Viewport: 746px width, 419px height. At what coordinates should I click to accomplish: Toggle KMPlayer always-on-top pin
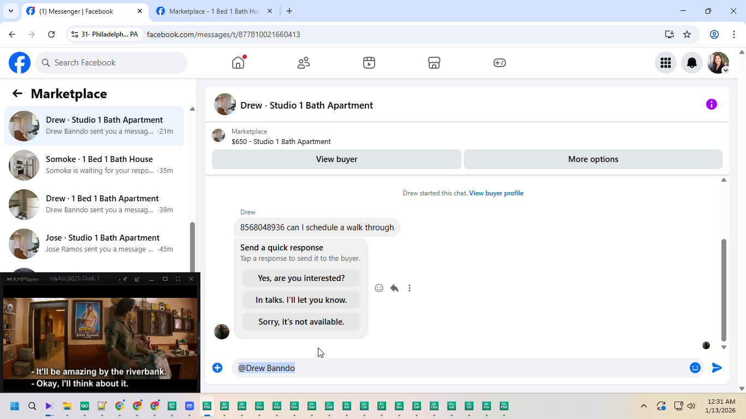[125, 279]
